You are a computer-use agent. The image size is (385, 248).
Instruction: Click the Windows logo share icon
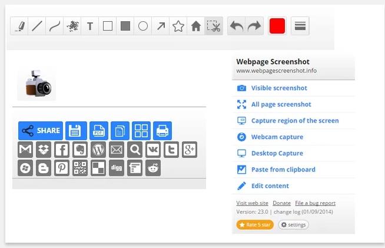point(25,168)
